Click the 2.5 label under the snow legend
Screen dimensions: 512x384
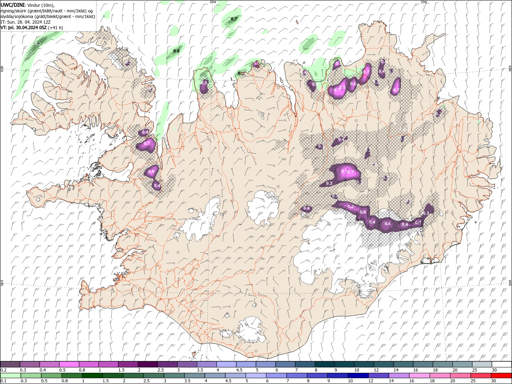160,370
